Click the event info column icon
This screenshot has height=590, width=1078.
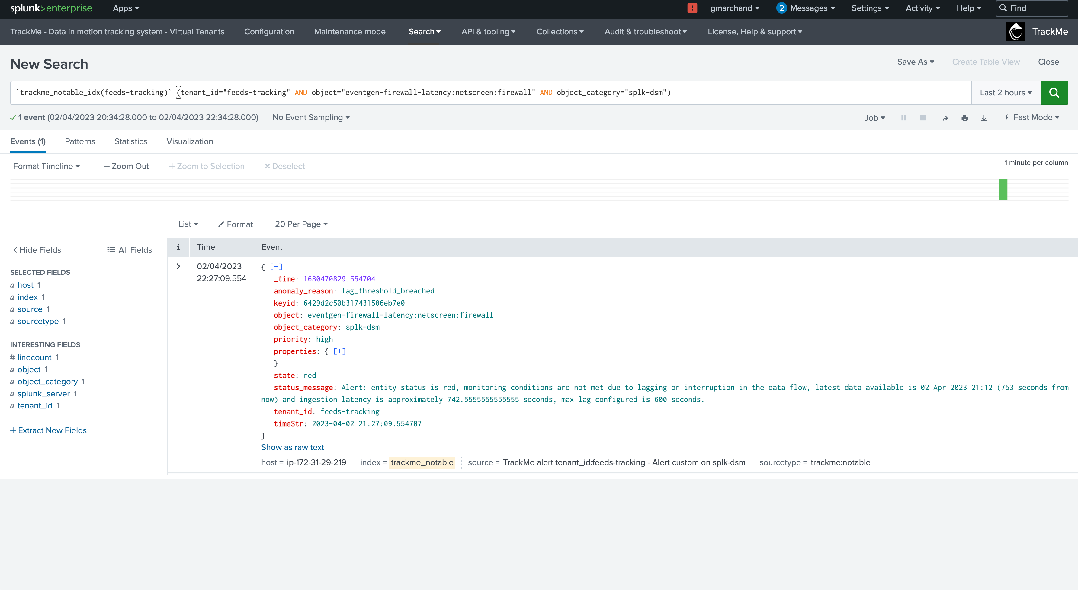click(x=178, y=247)
